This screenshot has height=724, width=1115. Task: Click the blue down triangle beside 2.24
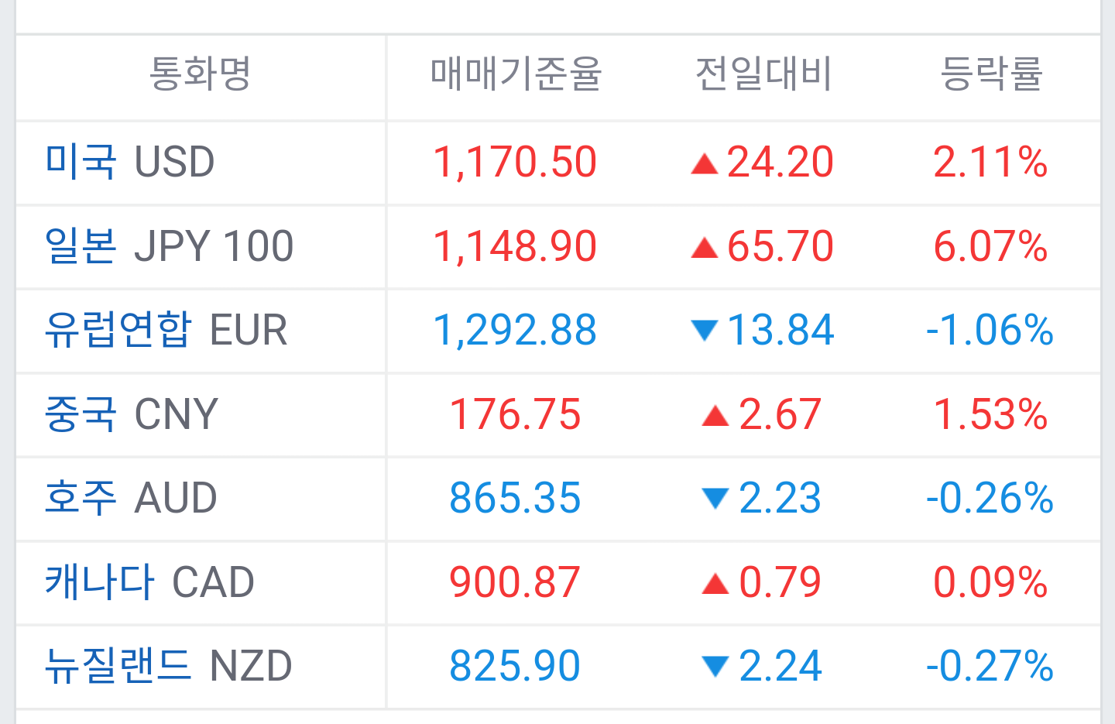pyautogui.click(x=715, y=666)
